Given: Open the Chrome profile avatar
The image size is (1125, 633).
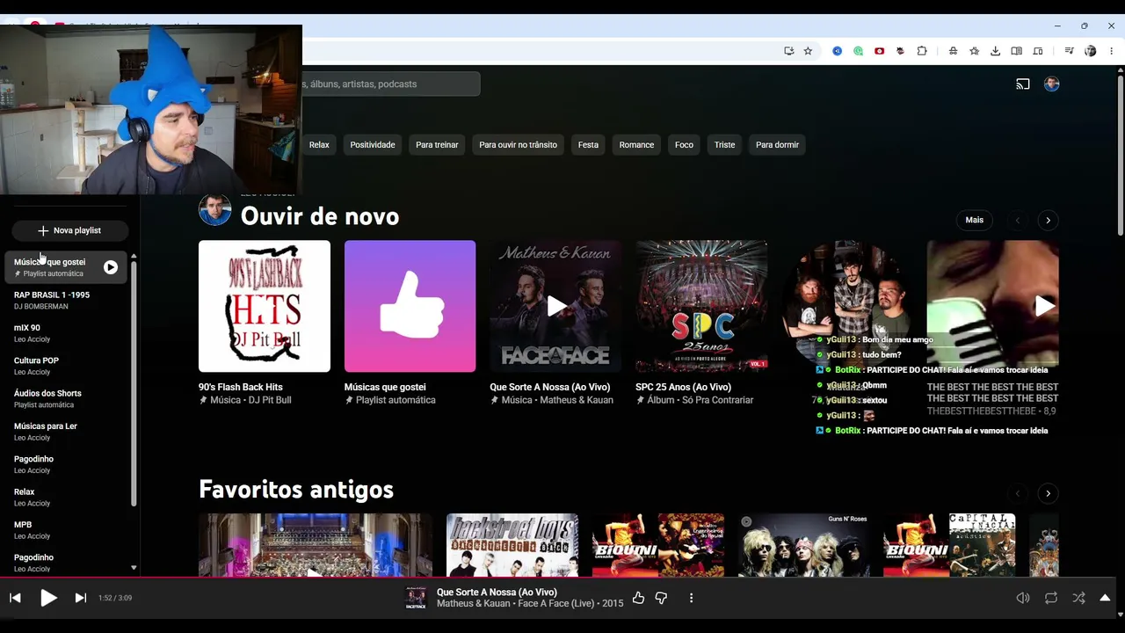Looking at the screenshot, I should pos(1091,51).
